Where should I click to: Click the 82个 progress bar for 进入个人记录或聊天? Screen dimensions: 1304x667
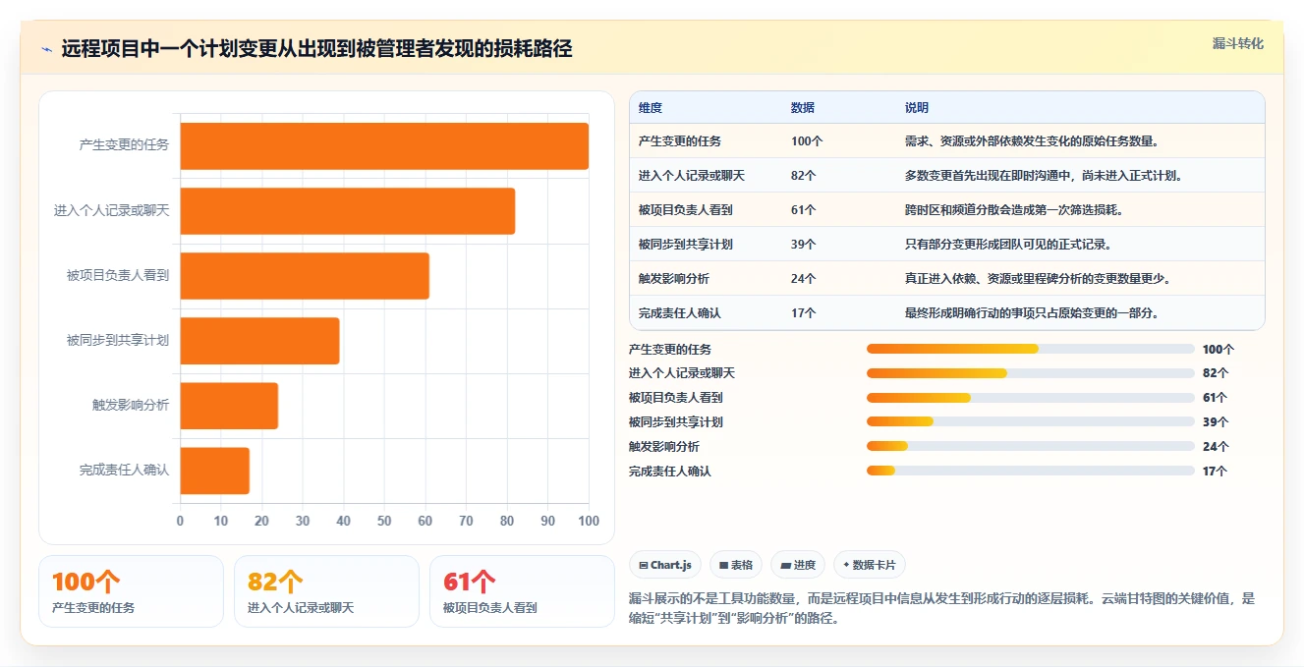(1031, 373)
